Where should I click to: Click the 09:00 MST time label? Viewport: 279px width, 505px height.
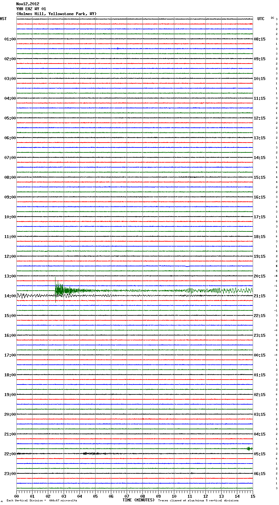(10, 197)
